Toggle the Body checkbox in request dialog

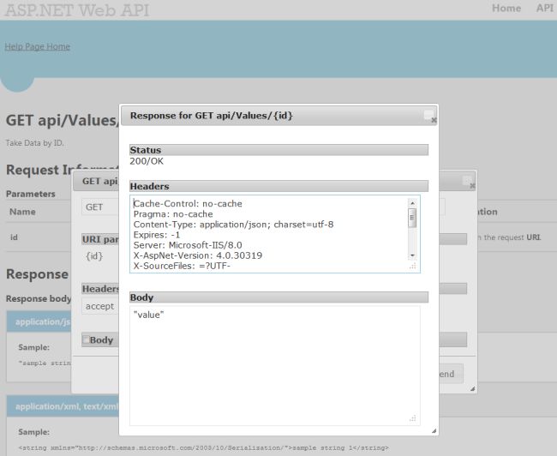[x=86, y=339]
